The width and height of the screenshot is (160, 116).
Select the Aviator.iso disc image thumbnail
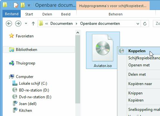[x=103, y=48]
